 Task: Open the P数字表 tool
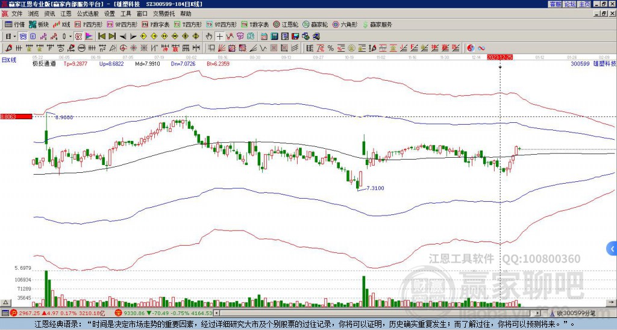point(155,24)
